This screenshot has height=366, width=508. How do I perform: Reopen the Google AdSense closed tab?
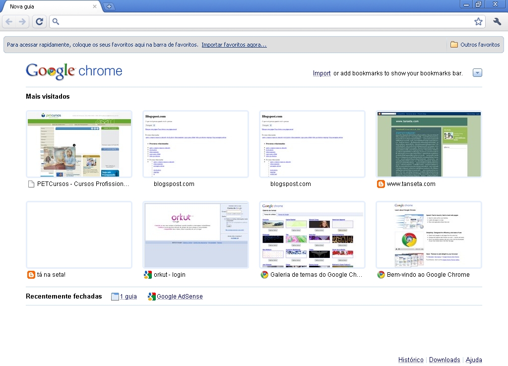(x=180, y=297)
